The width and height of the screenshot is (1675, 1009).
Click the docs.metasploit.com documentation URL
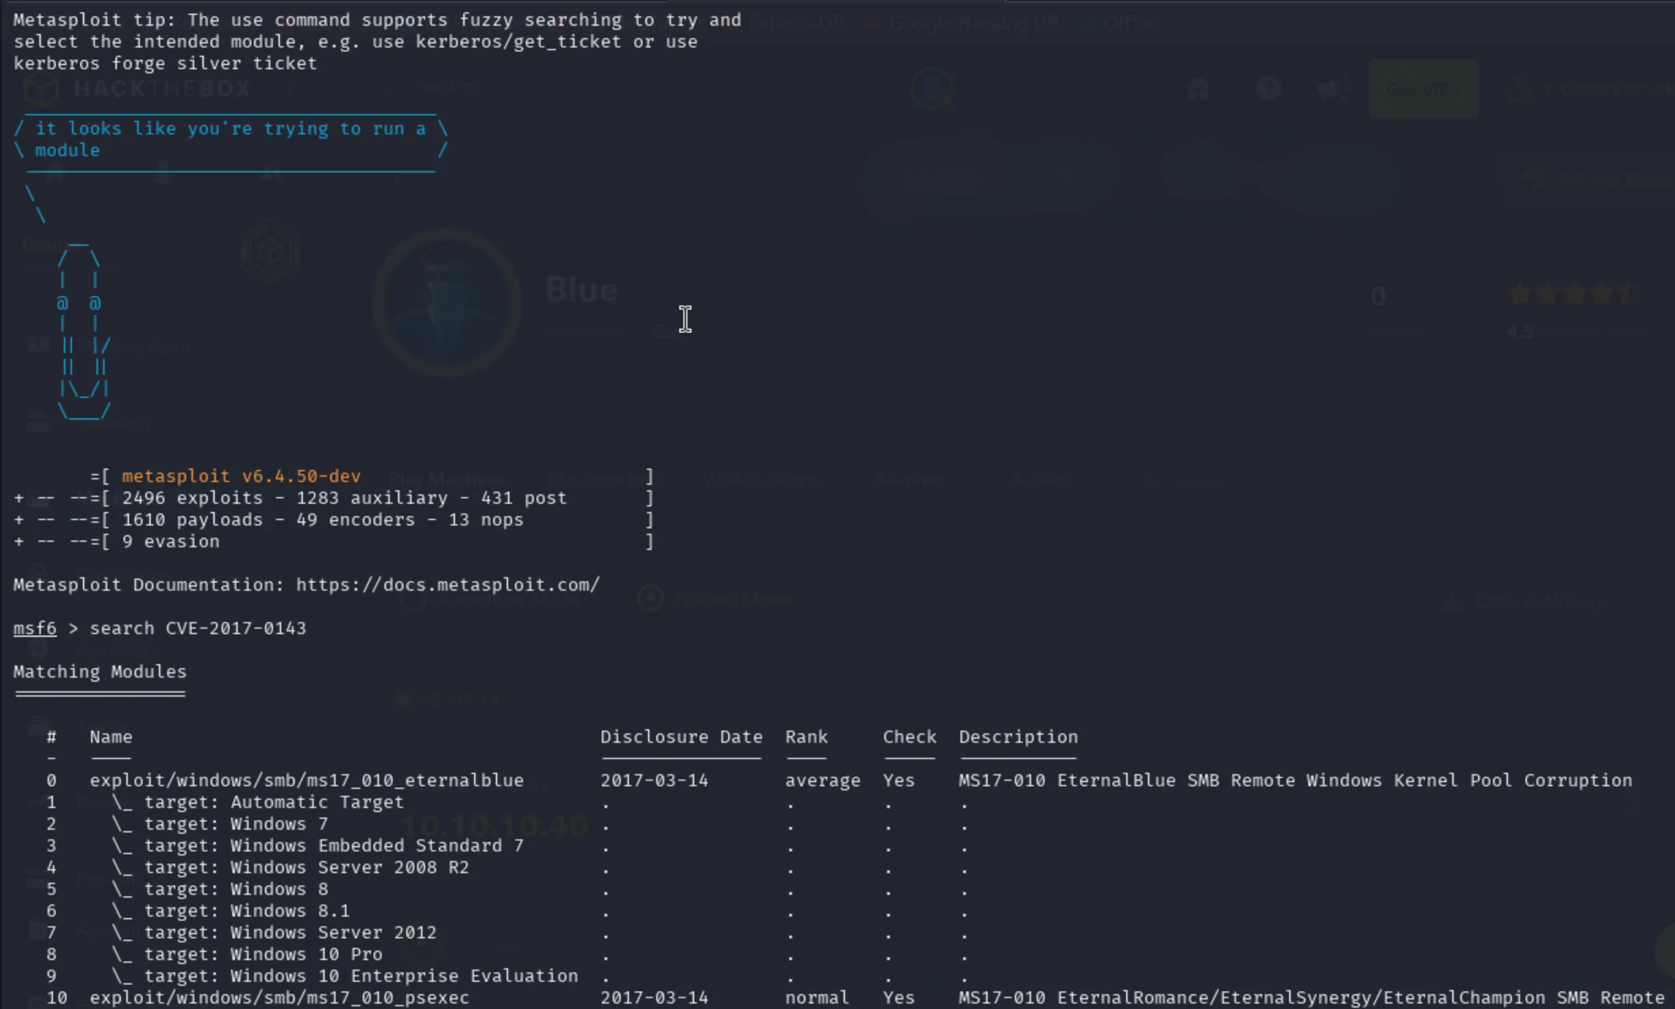tap(448, 585)
